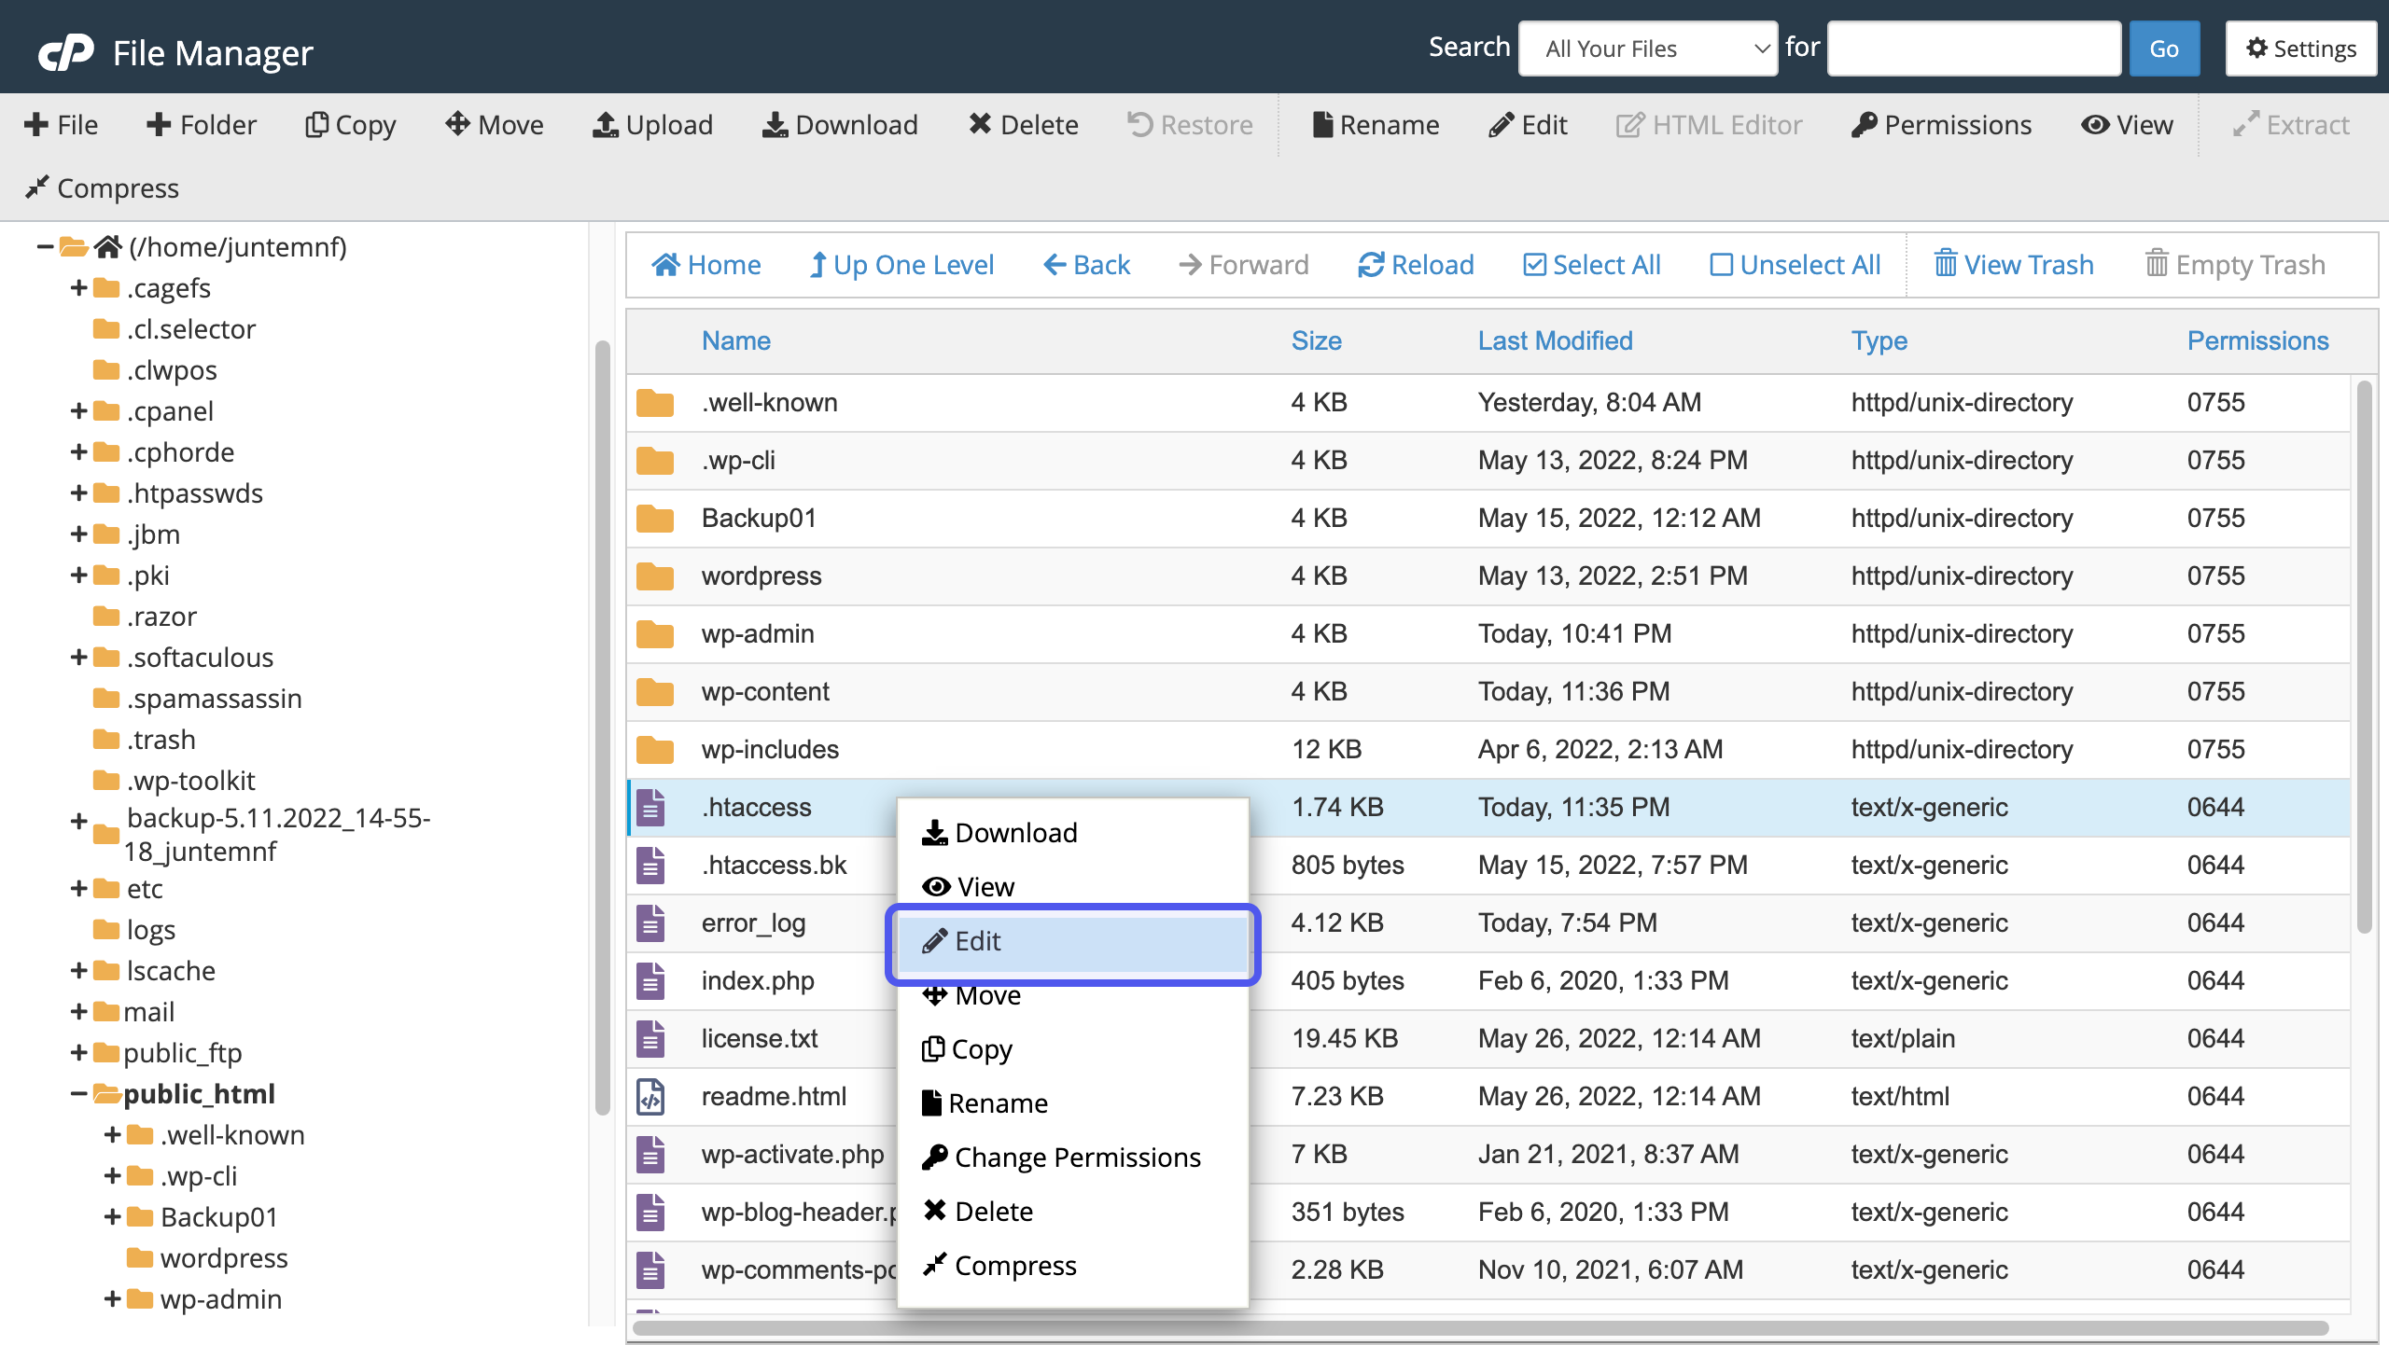Open the Upload tool
The width and height of the screenshot is (2389, 1345).
point(653,125)
